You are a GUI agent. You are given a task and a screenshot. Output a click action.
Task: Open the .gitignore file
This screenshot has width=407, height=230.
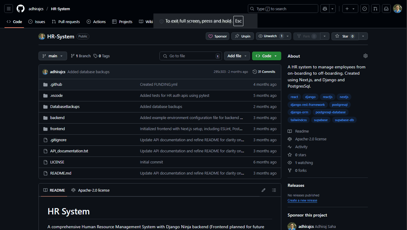pos(58,140)
